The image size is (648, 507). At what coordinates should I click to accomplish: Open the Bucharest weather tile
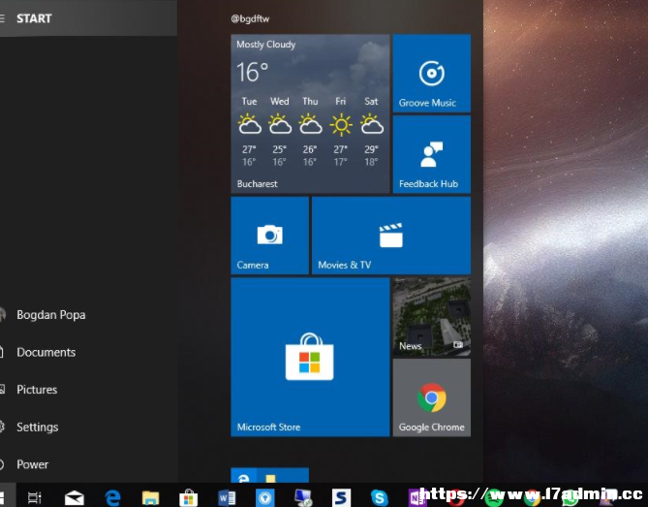coord(310,113)
